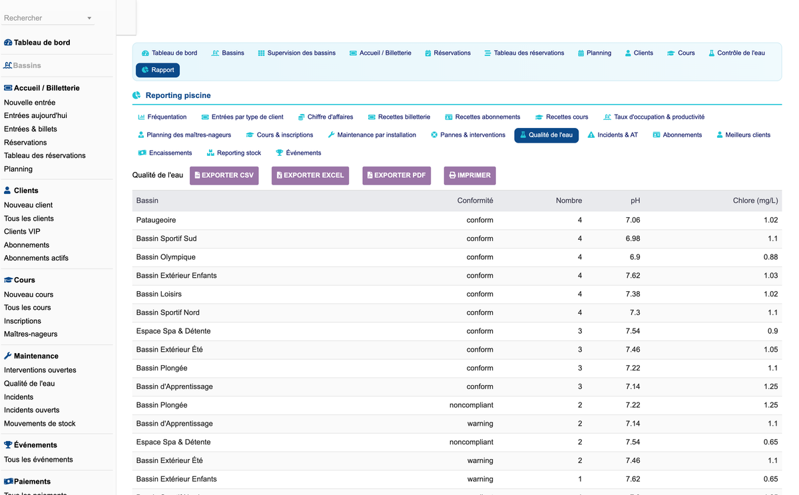
Task: Click the Clients sidebar person icon
Action: (7, 191)
